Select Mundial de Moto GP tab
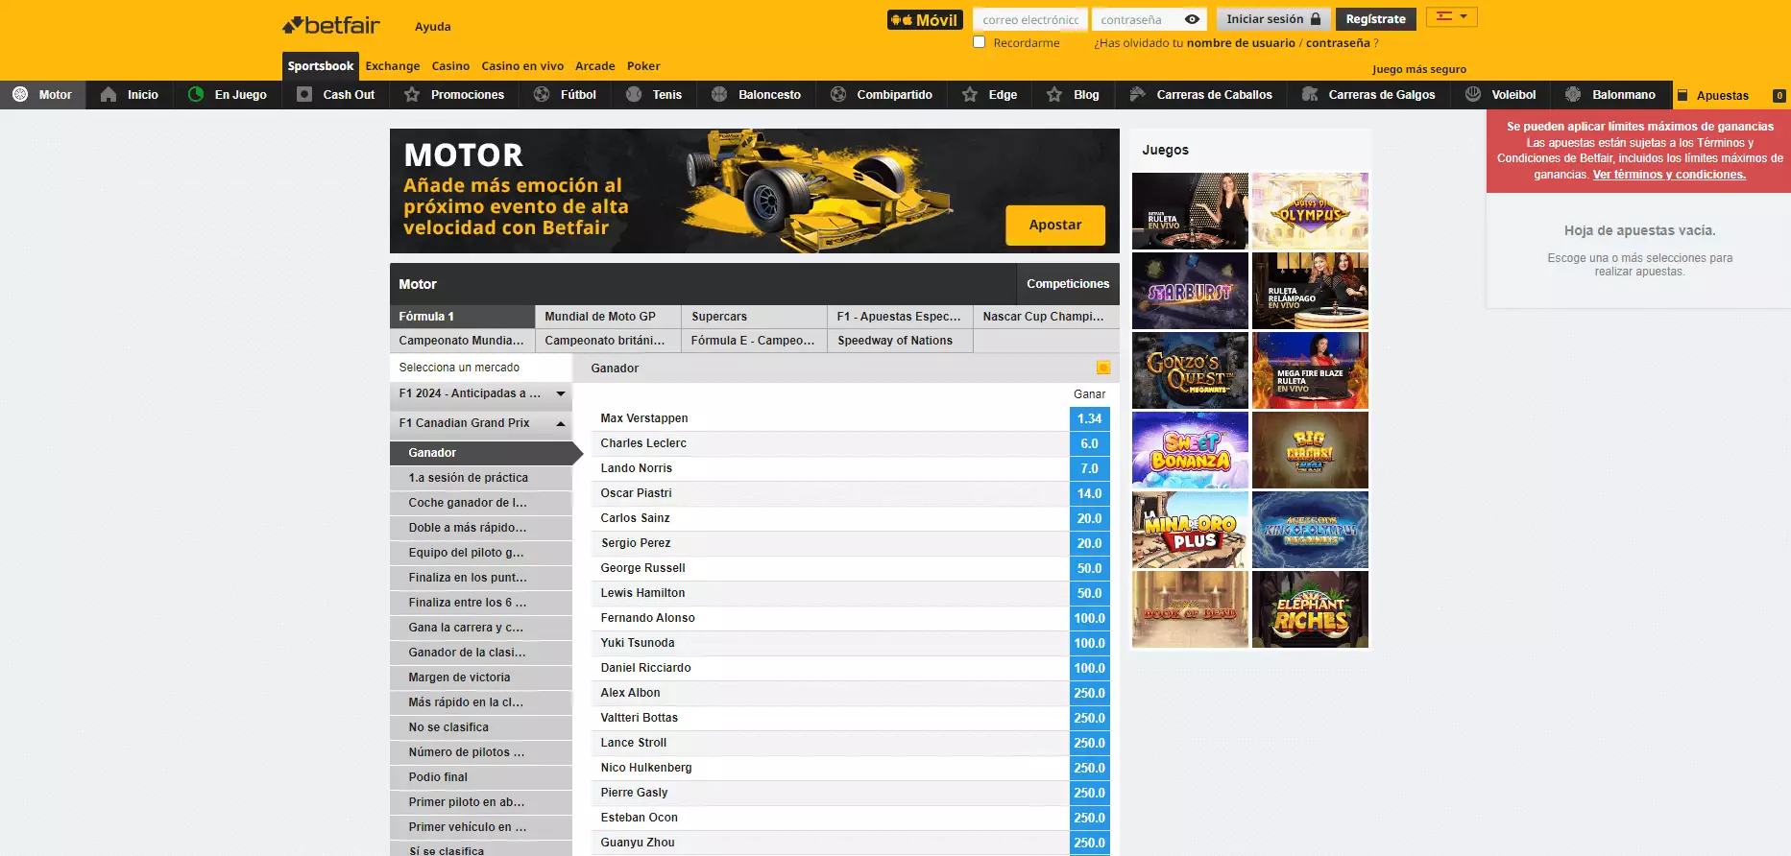Viewport: 1791px width, 856px height. (x=608, y=317)
